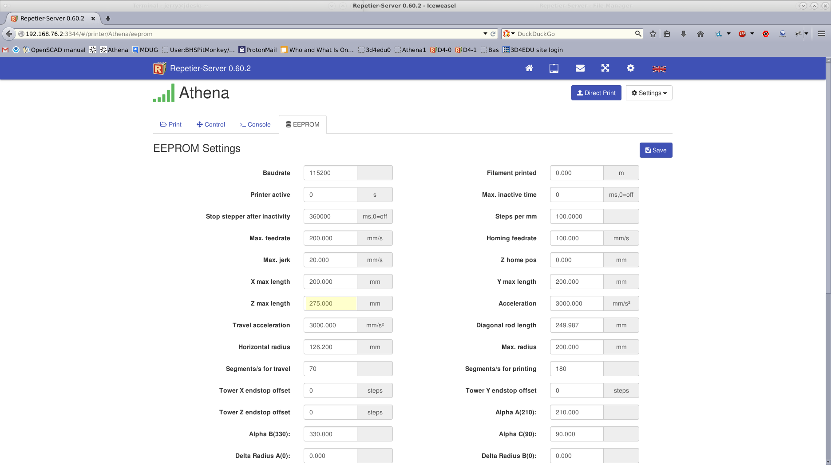Toggle fullscreen with the expand arrows icon
The image size is (831, 465).
(x=605, y=68)
